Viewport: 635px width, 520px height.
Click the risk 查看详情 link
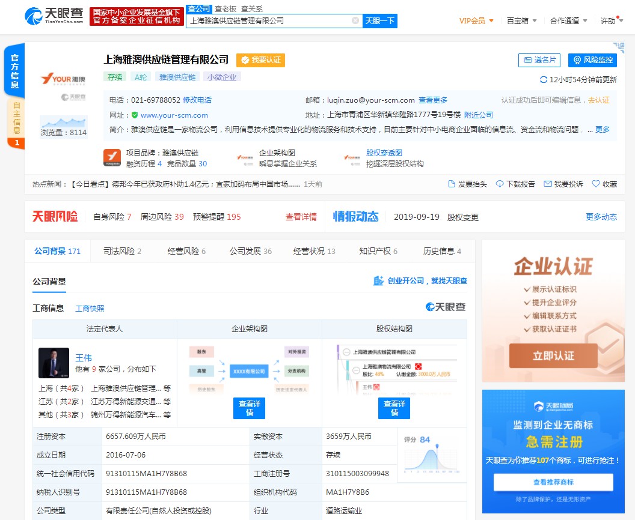(301, 217)
